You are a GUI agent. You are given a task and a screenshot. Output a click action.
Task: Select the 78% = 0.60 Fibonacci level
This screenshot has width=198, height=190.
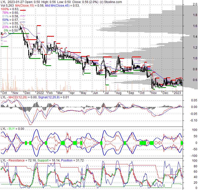pos(10,13)
